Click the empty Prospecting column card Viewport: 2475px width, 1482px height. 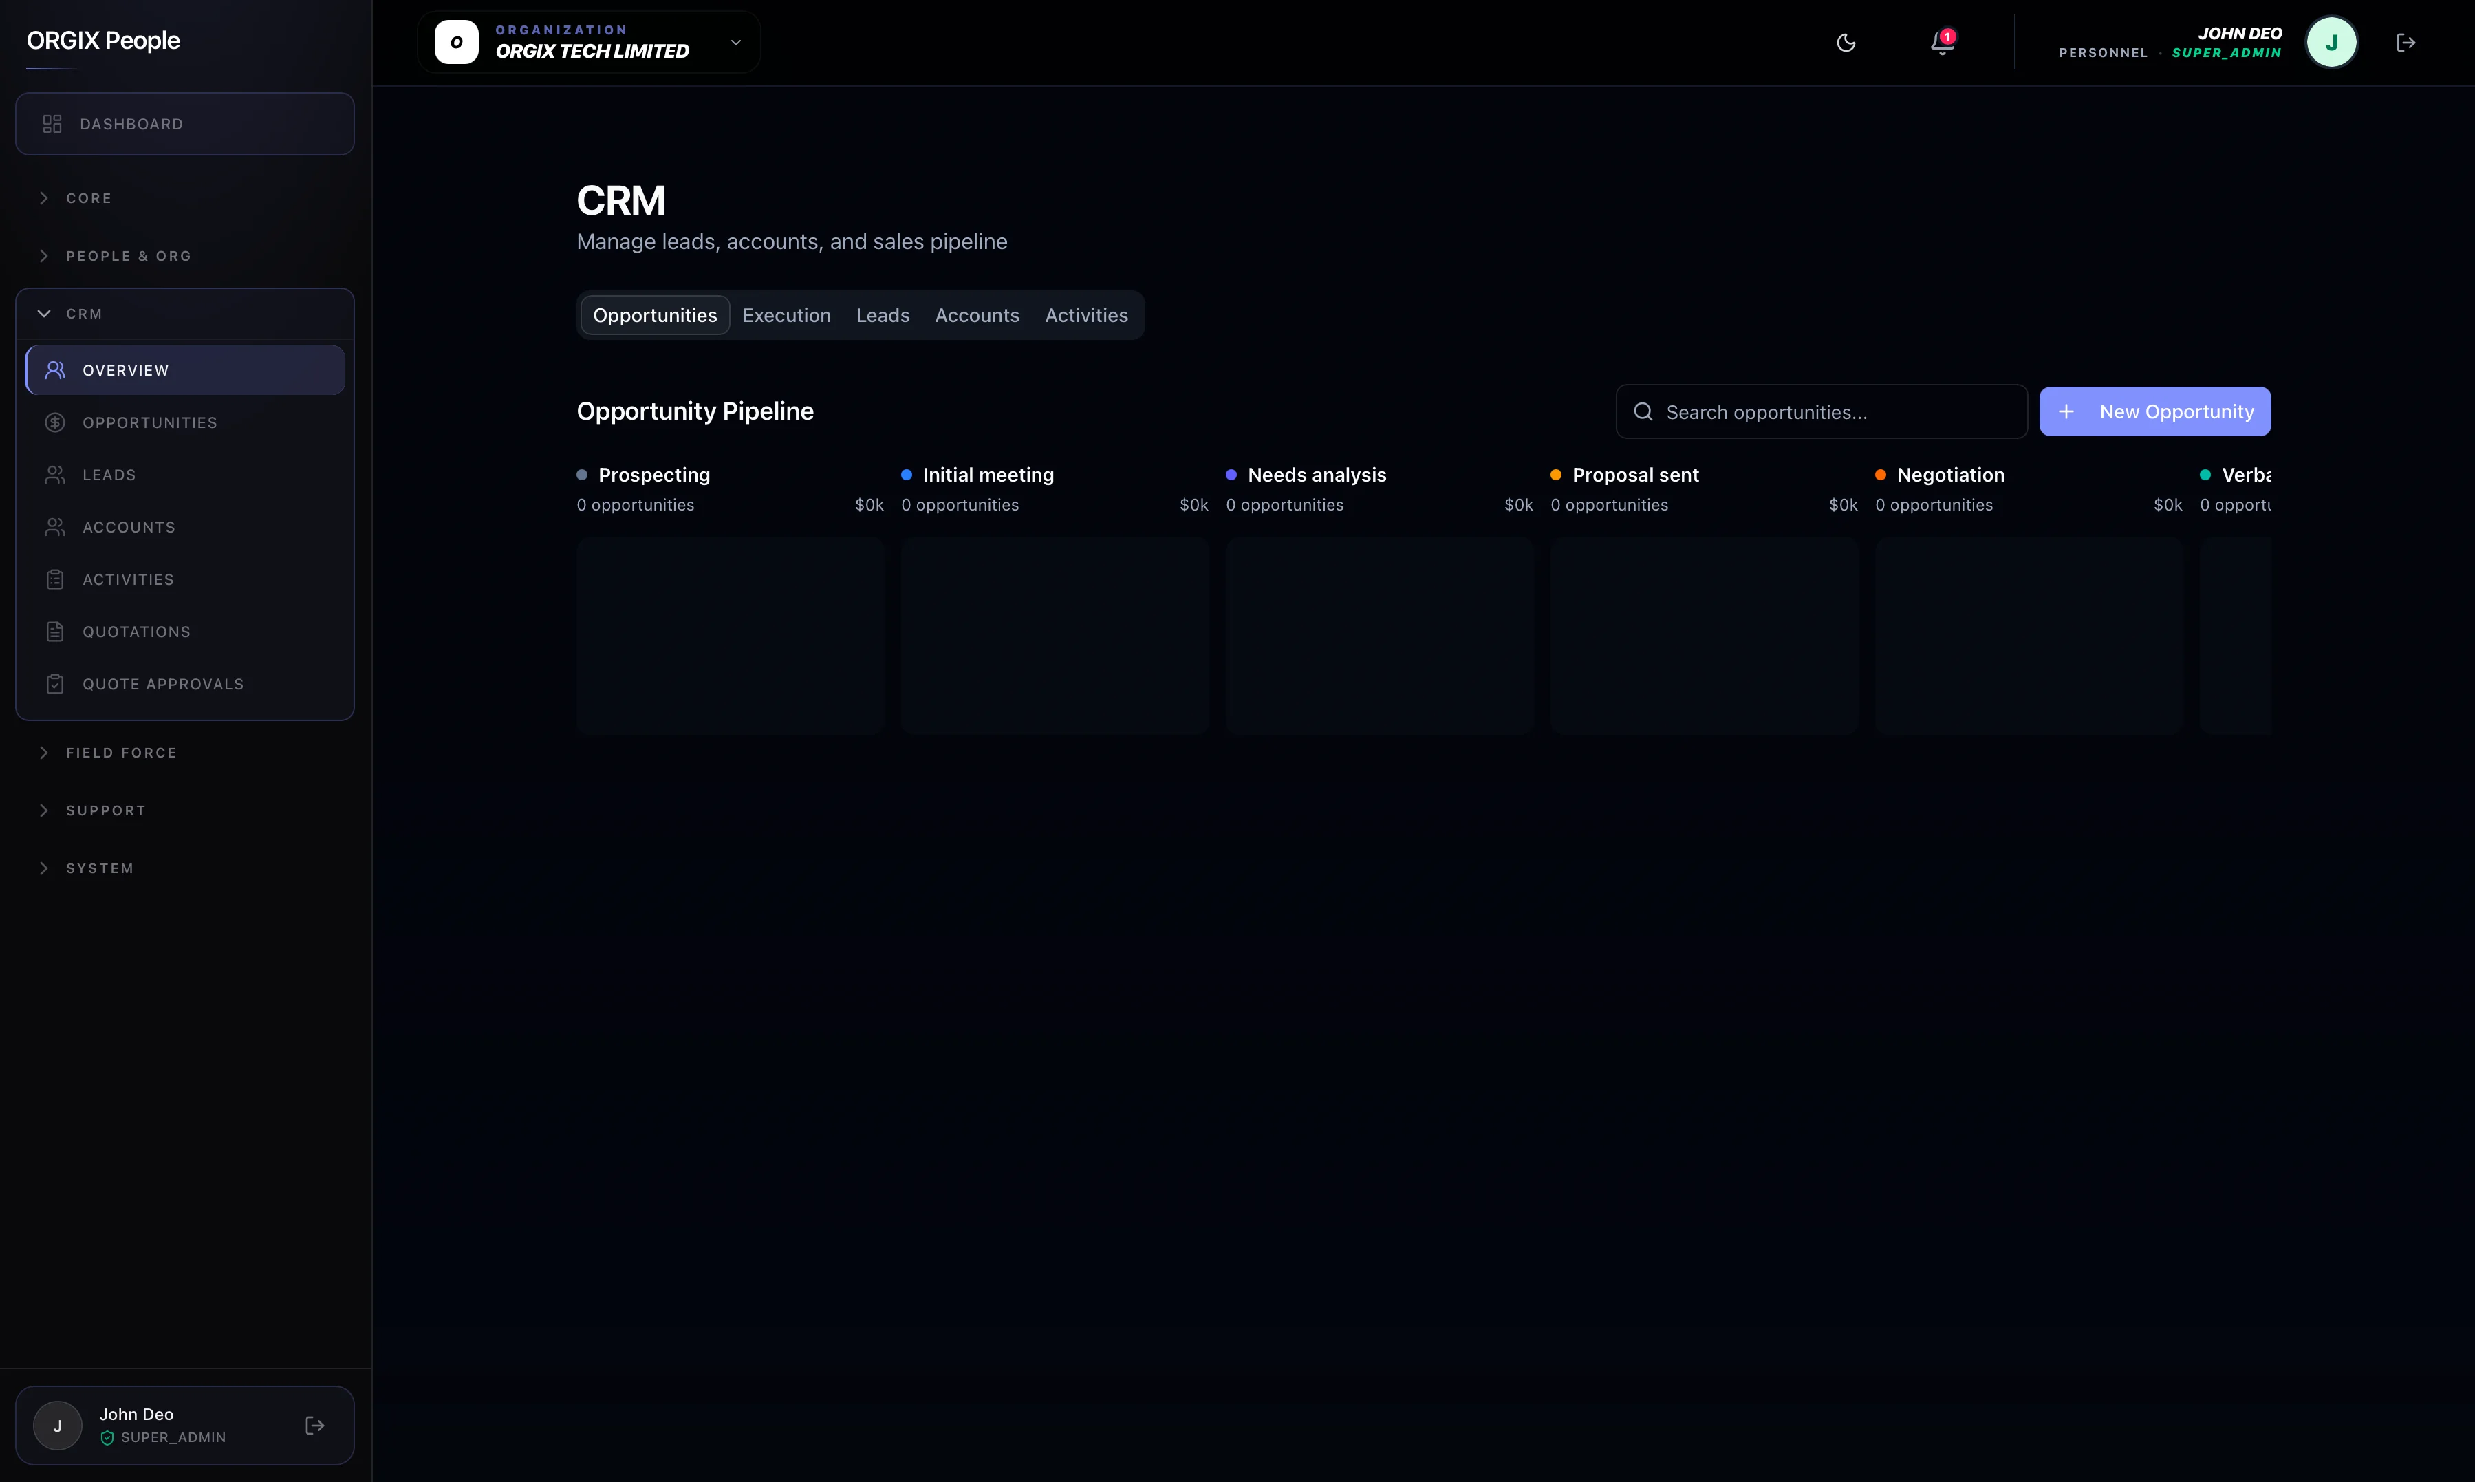click(730, 636)
